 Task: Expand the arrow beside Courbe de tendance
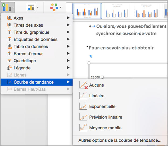[x=68, y=82]
